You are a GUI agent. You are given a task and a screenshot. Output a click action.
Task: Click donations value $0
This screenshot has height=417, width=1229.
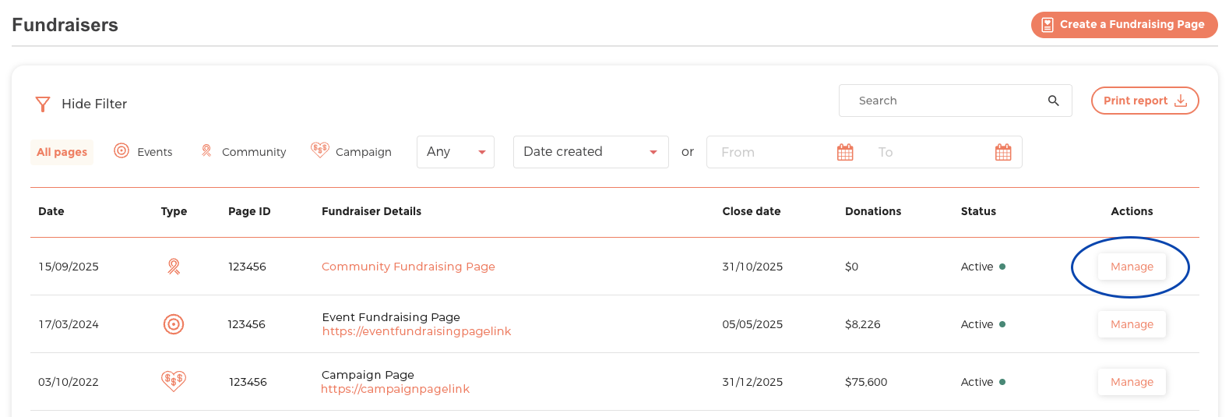click(851, 267)
